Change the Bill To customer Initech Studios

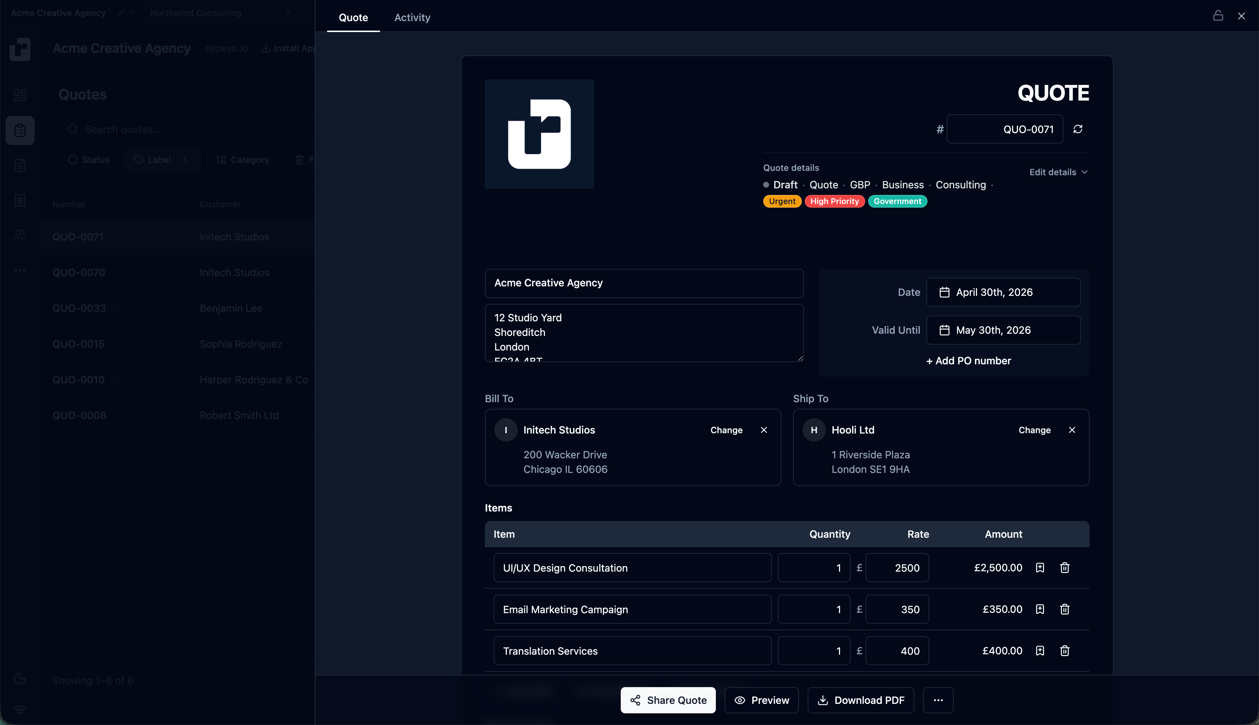pos(726,430)
